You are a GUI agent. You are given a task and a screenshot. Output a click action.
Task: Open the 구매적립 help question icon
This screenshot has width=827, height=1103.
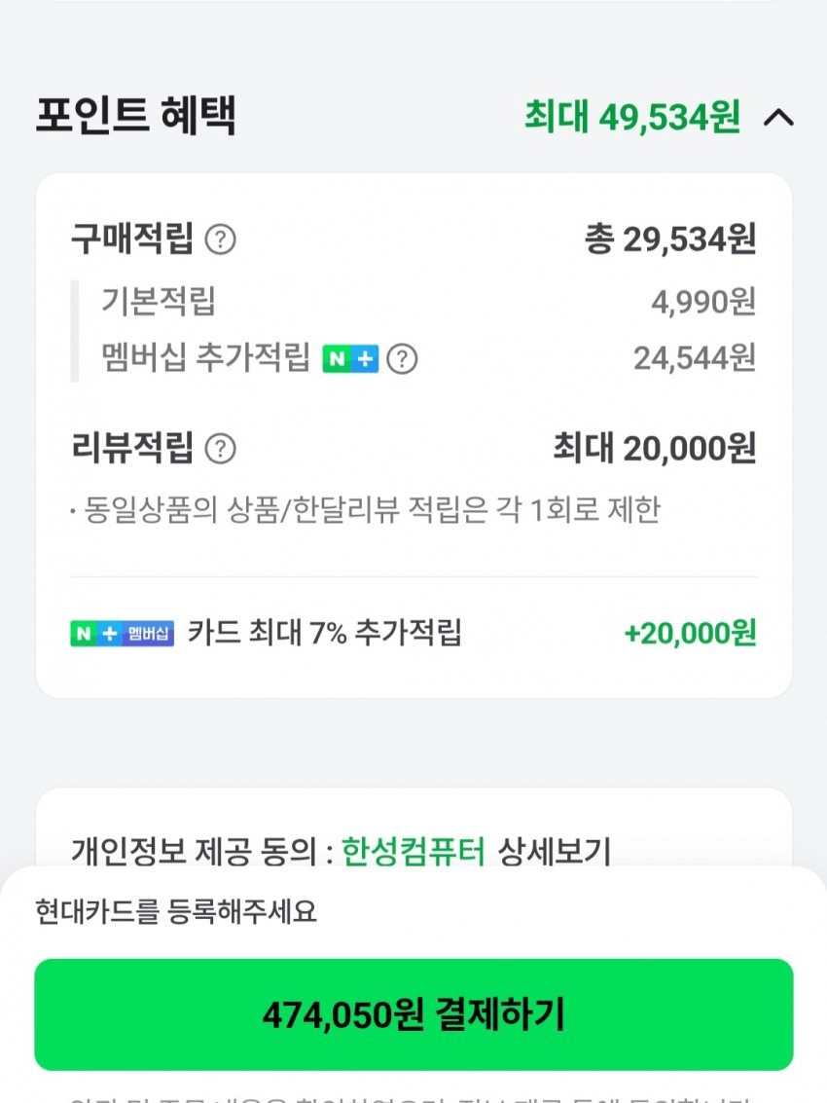click(x=221, y=239)
